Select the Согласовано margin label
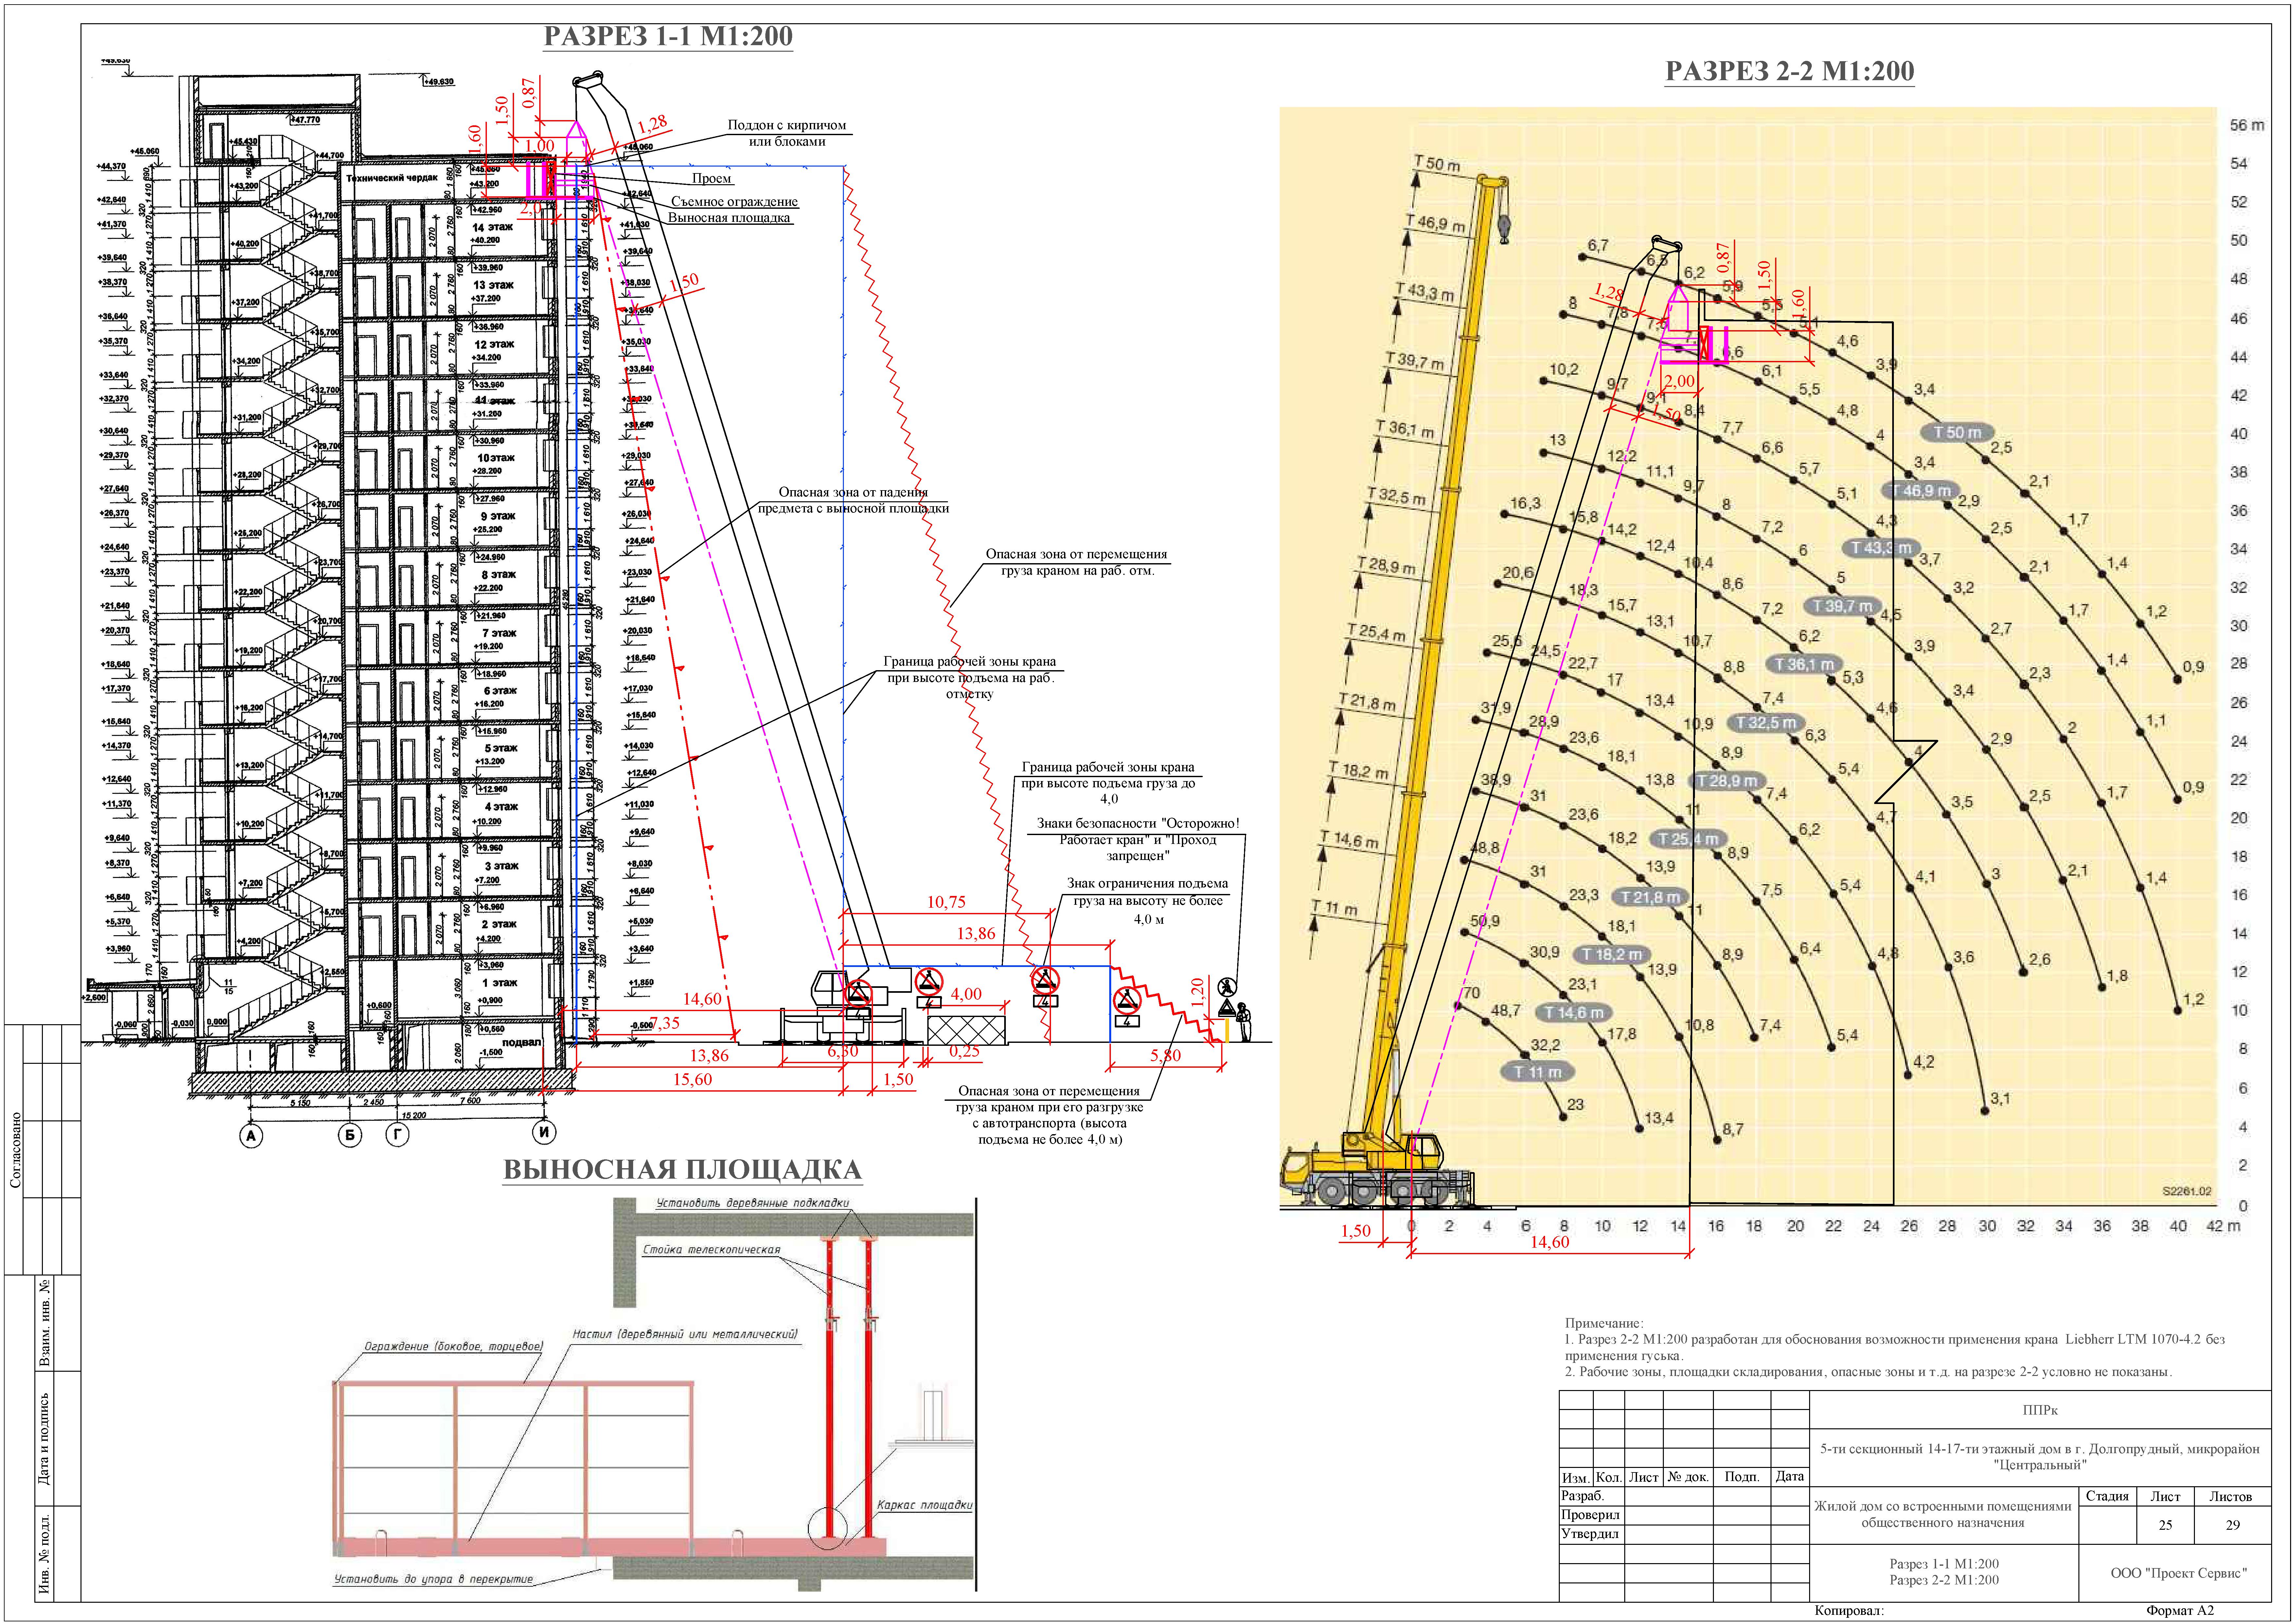Image resolution: width=2296 pixels, height=1624 pixels. [x=16, y=1150]
